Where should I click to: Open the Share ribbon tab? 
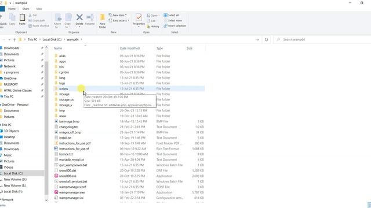[x=26, y=9]
